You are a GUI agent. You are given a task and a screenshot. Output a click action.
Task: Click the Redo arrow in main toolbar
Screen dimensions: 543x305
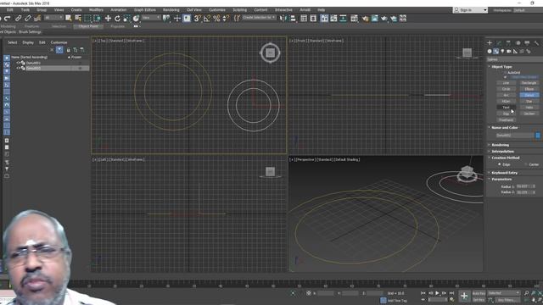(8, 19)
